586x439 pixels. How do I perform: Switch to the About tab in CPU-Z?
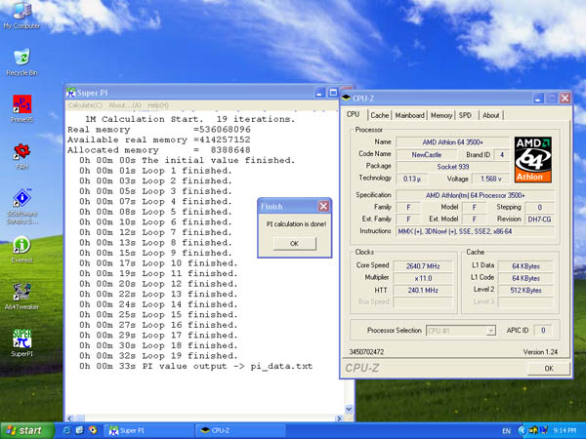[490, 115]
